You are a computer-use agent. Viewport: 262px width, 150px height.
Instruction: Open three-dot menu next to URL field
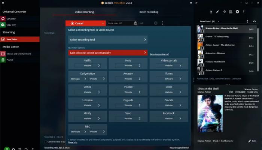(162, 23)
